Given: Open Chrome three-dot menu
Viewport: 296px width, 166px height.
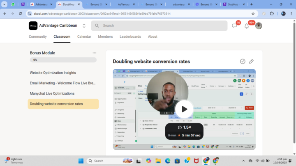Looking at the screenshot, I should [x=291, y=14].
